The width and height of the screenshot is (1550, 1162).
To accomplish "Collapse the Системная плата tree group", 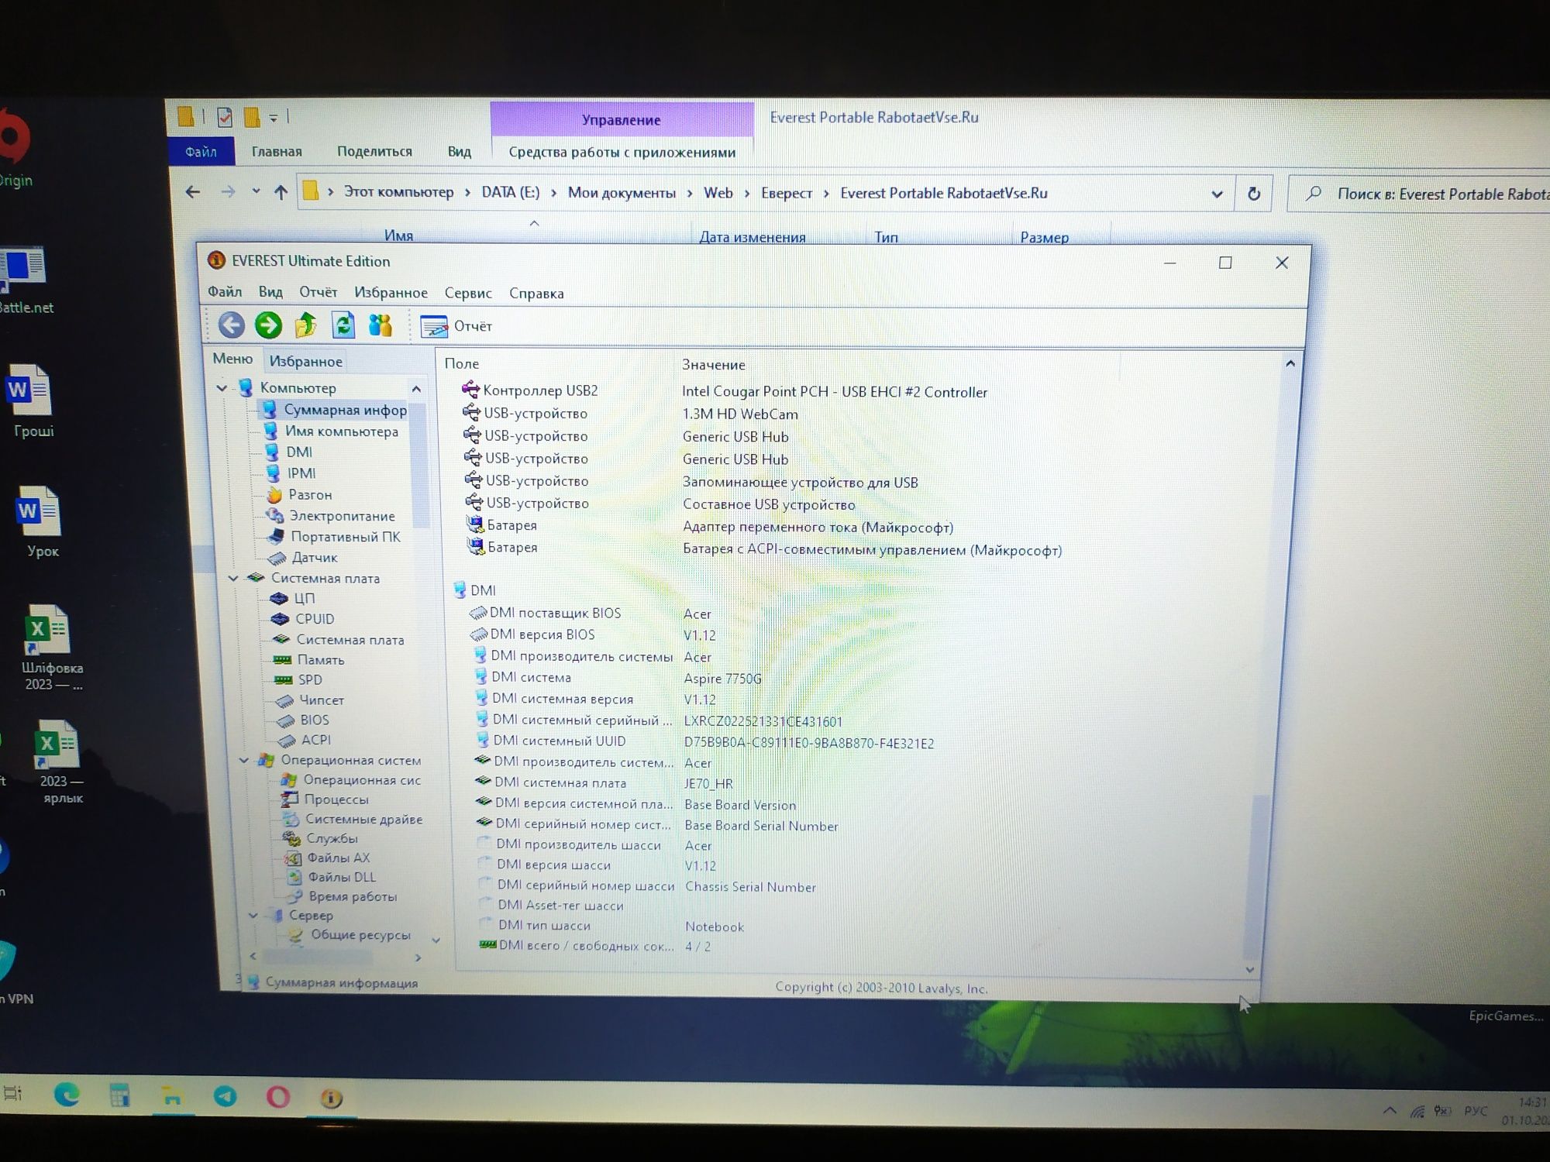I will [x=233, y=578].
